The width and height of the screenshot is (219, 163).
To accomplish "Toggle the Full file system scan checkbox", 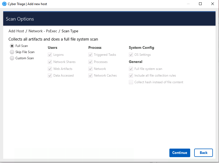I will tap(131, 69).
